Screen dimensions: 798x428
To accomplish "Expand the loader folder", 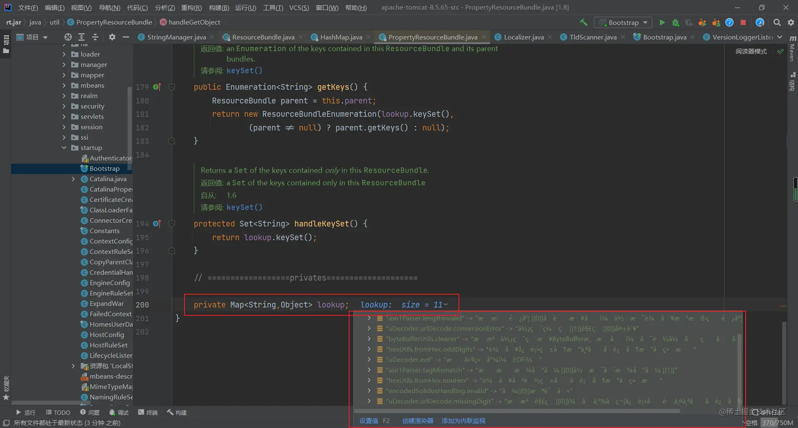I will tap(64, 54).
